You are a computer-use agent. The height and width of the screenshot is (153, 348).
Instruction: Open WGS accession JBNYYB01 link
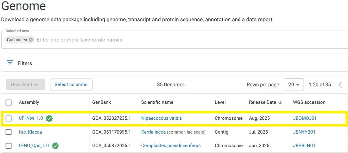pyautogui.click(x=304, y=132)
